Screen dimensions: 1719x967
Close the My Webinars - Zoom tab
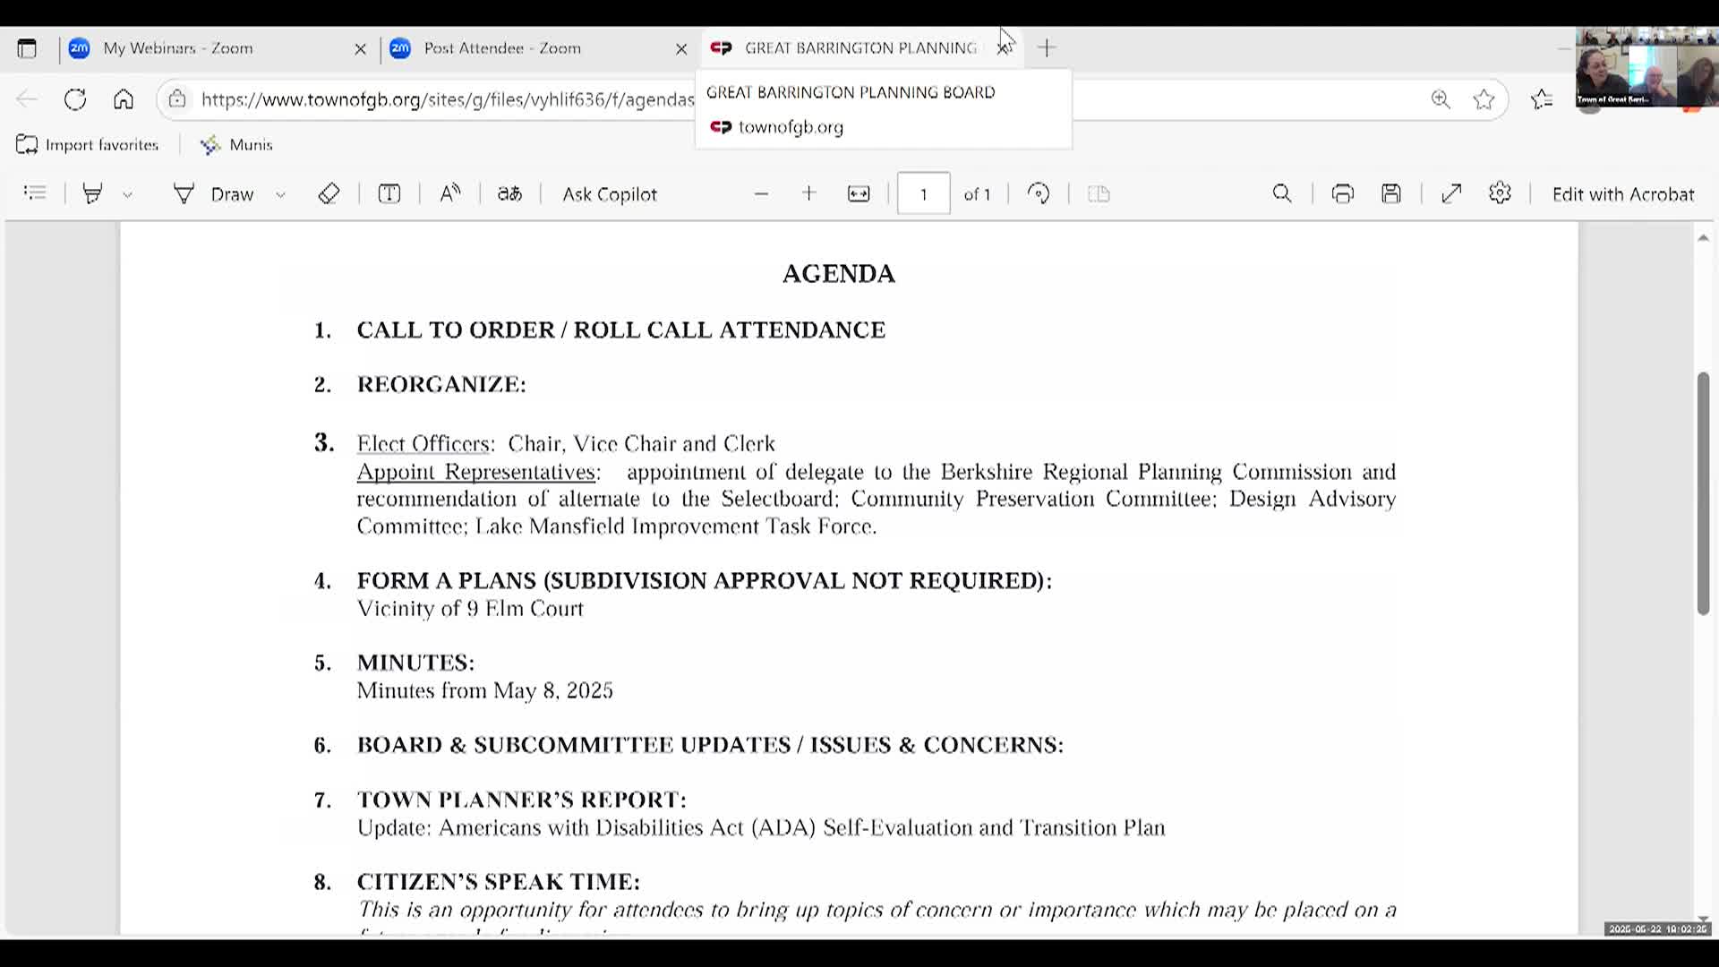(361, 49)
